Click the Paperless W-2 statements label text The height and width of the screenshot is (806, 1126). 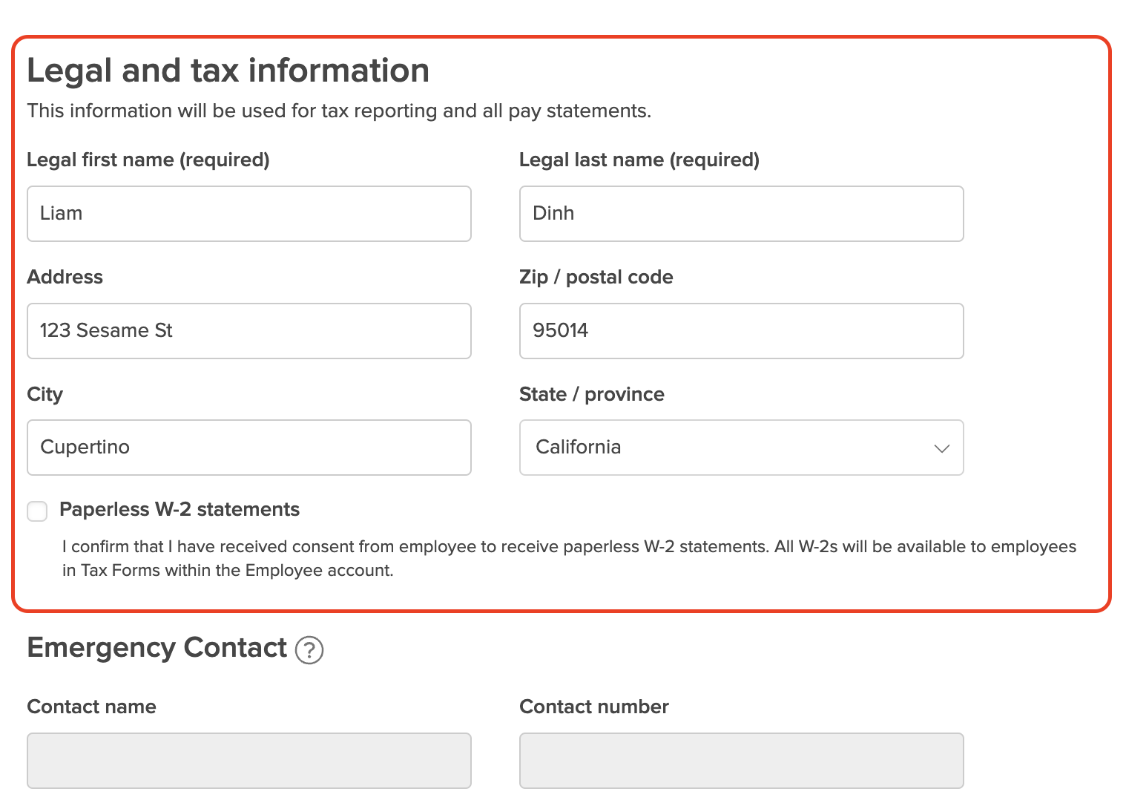[x=180, y=509]
